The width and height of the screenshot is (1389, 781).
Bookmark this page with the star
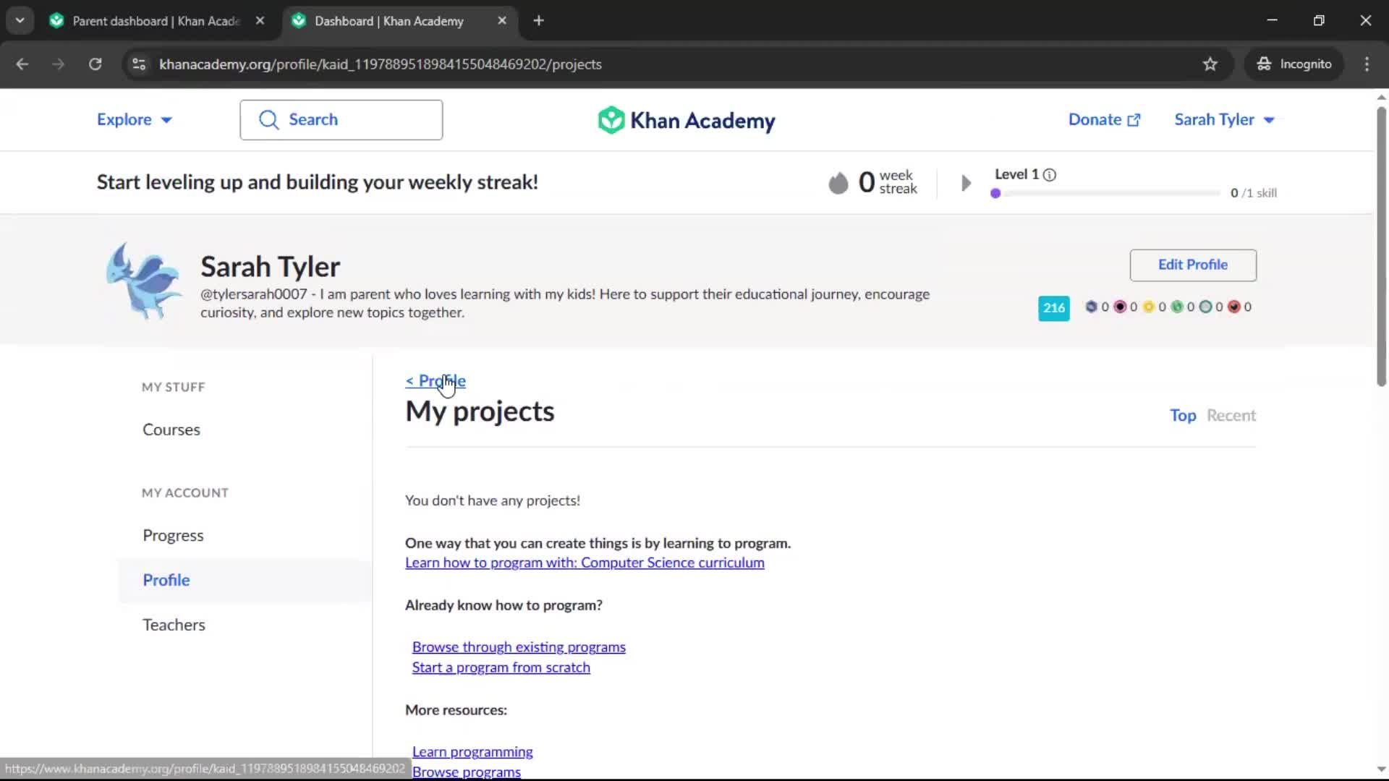(x=1210, y=64)
